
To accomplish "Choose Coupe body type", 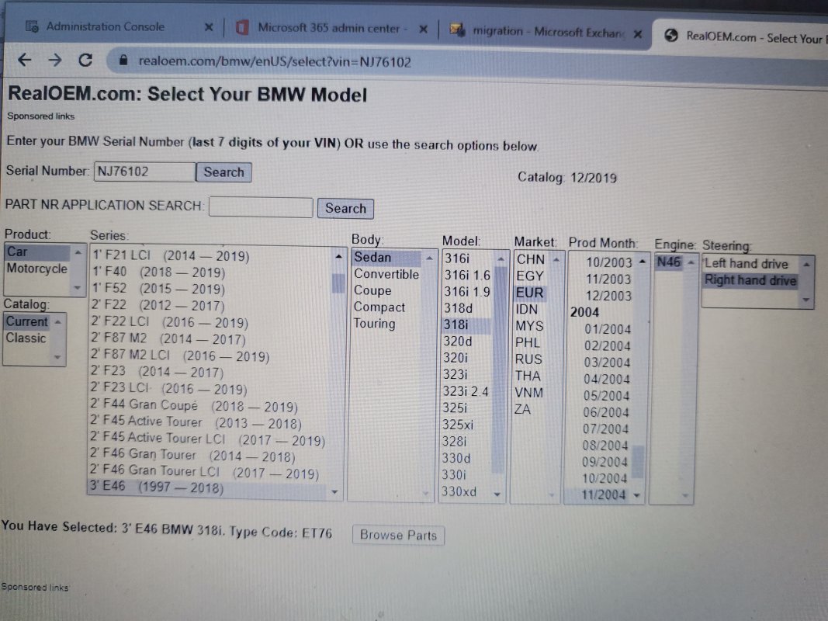I will pyautogui.click(x=386, y=290).
